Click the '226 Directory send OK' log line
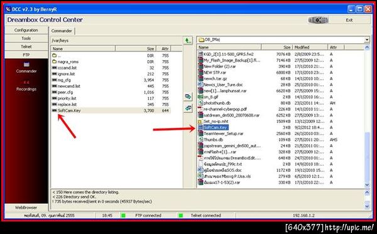 point(74,197)
